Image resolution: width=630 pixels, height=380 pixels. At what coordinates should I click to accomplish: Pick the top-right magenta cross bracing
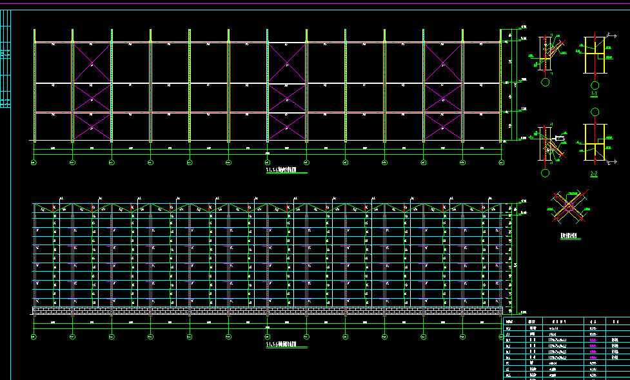[x=443, y=63]
